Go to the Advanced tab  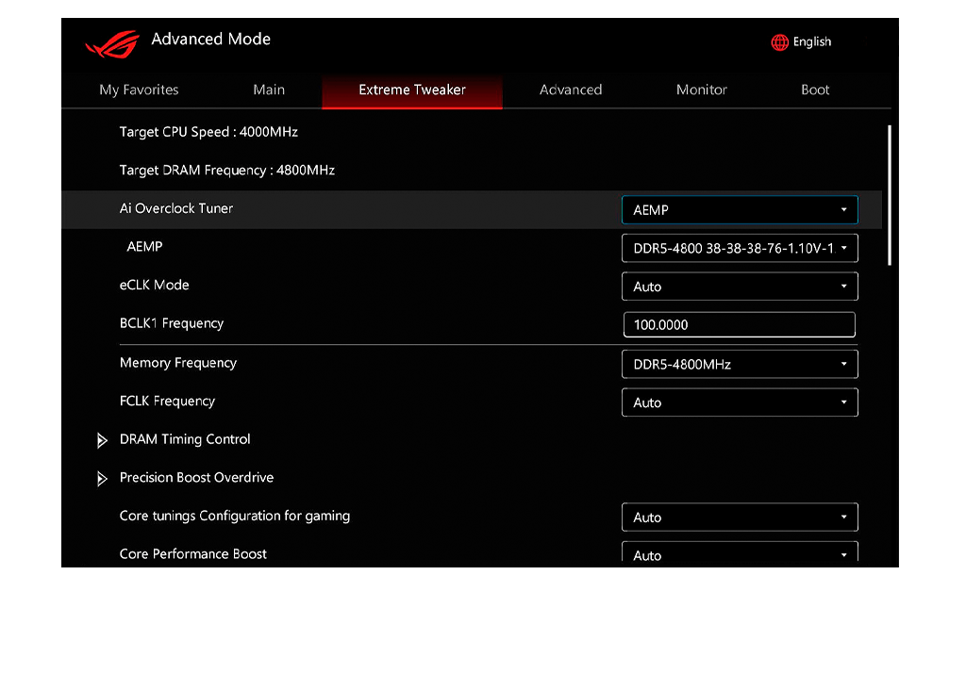571,90
